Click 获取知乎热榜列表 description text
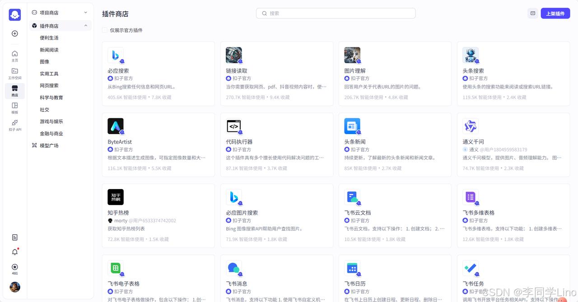 pos(126,229)
